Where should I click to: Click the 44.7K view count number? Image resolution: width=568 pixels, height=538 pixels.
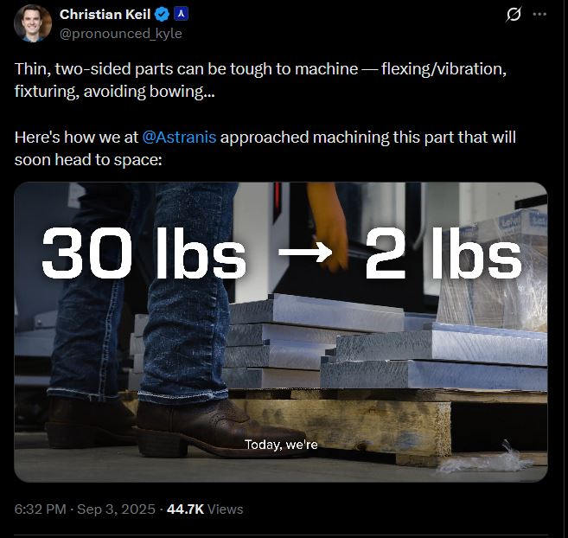click(186, 509)
